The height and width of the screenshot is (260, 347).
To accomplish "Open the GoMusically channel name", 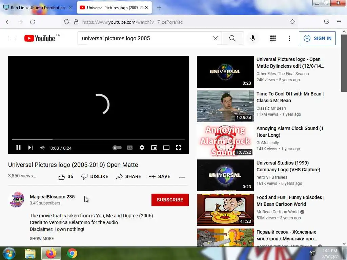I will click(x=268, y=143).
